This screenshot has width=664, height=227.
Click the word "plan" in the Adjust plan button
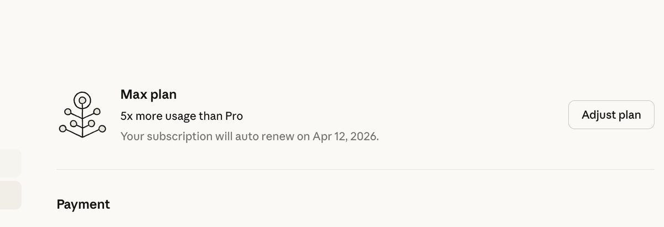(x=630, y=115)
